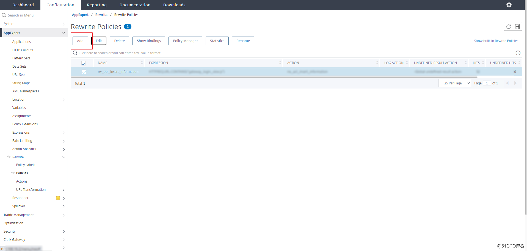Click the save configuration icon
Viewport: 527px width, 251px height.
(x=517, y=27)
